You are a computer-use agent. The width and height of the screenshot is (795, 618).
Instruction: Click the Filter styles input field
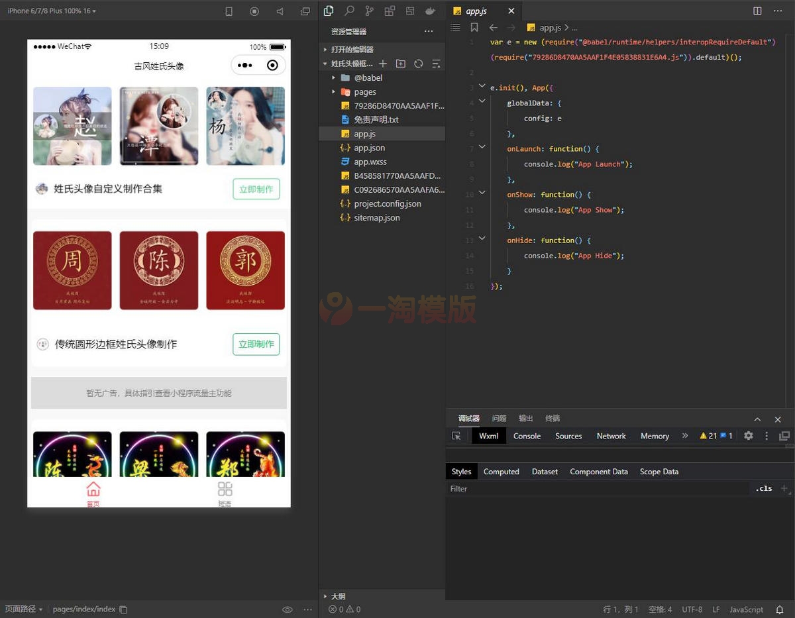tap(596, 489)
